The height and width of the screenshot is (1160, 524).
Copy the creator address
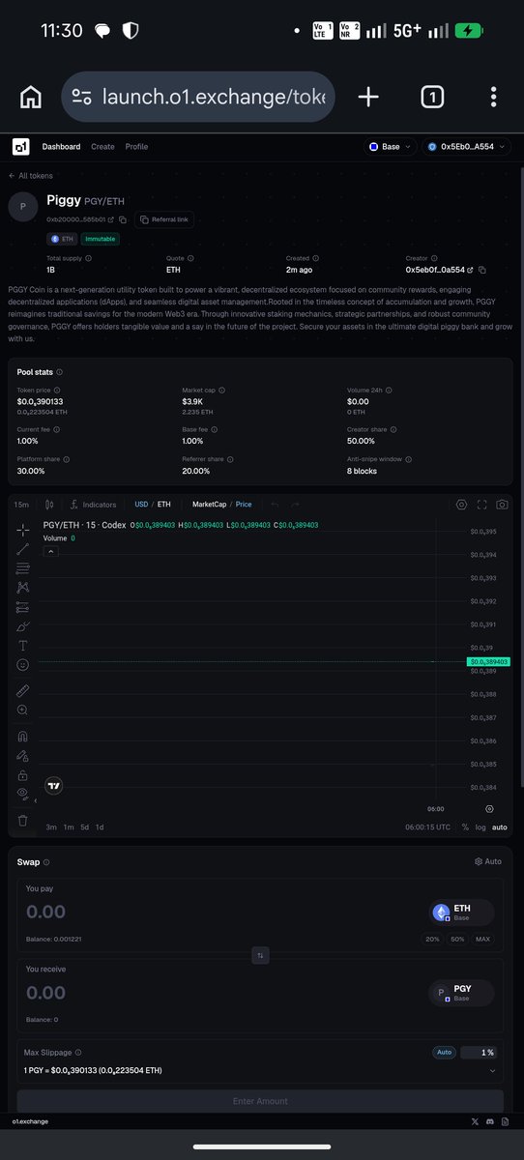click(482, 270)
